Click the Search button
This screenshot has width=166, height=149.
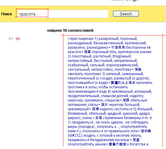(x=126, y=14)
